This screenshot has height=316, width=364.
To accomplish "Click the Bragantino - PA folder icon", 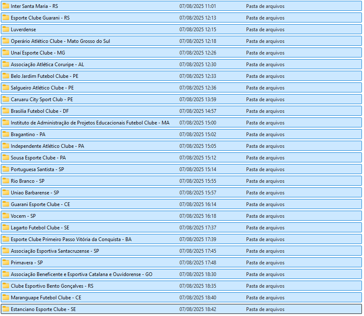I will click(5, 134).
